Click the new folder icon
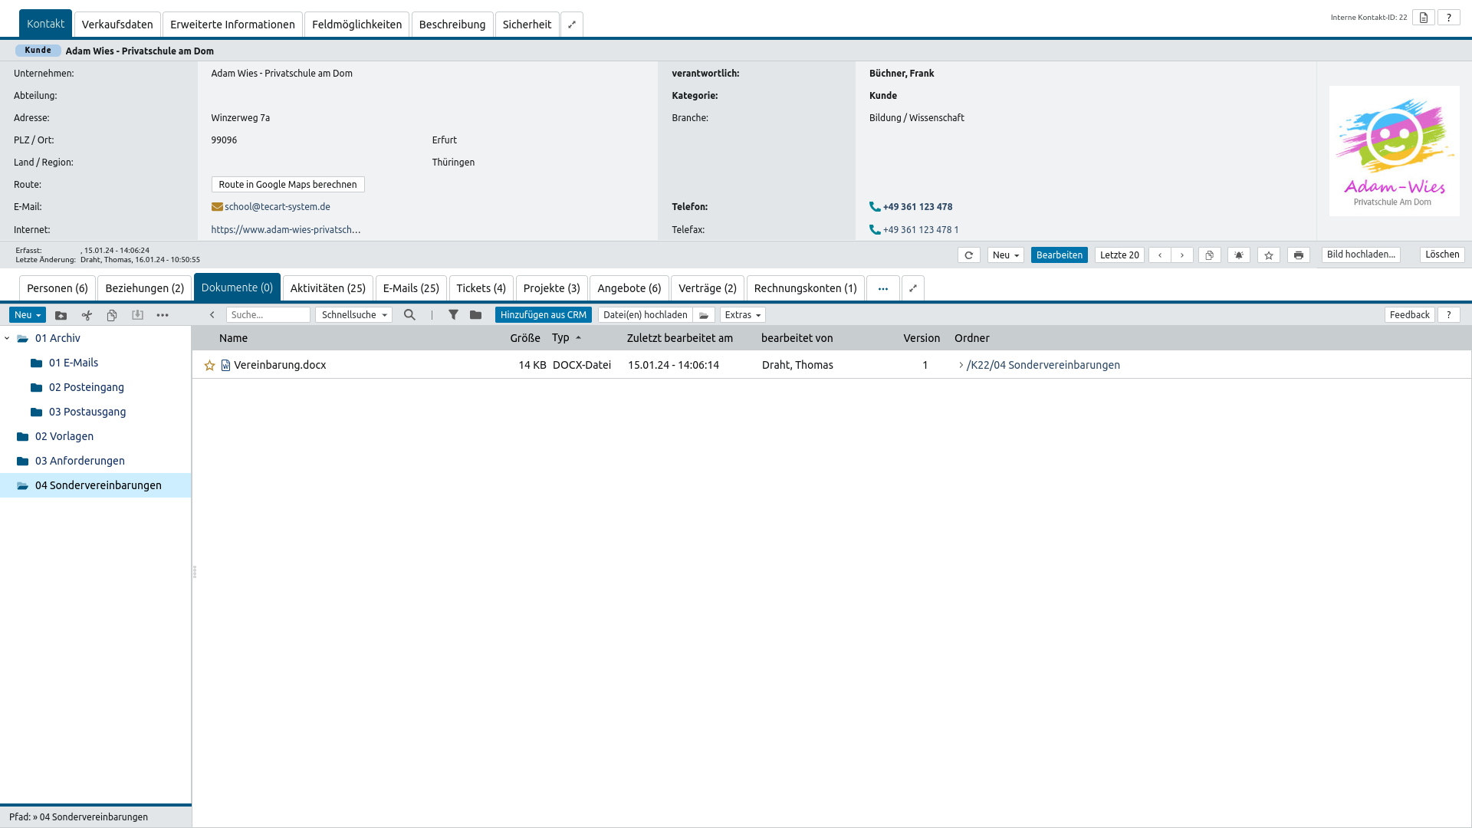The width and height of the screenshot is (1472, 828). click(61, 315)
